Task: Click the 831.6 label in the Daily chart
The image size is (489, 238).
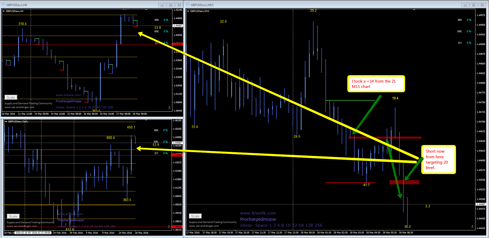Action: (x=70, y=230)
